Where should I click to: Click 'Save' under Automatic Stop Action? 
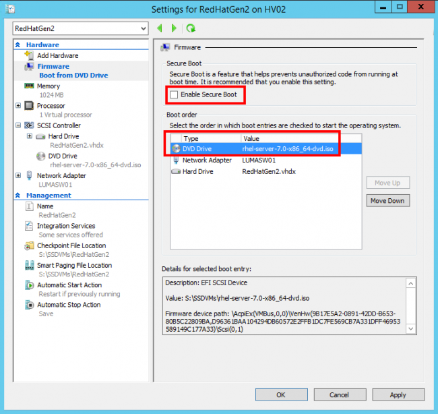(x=46, y=314)
